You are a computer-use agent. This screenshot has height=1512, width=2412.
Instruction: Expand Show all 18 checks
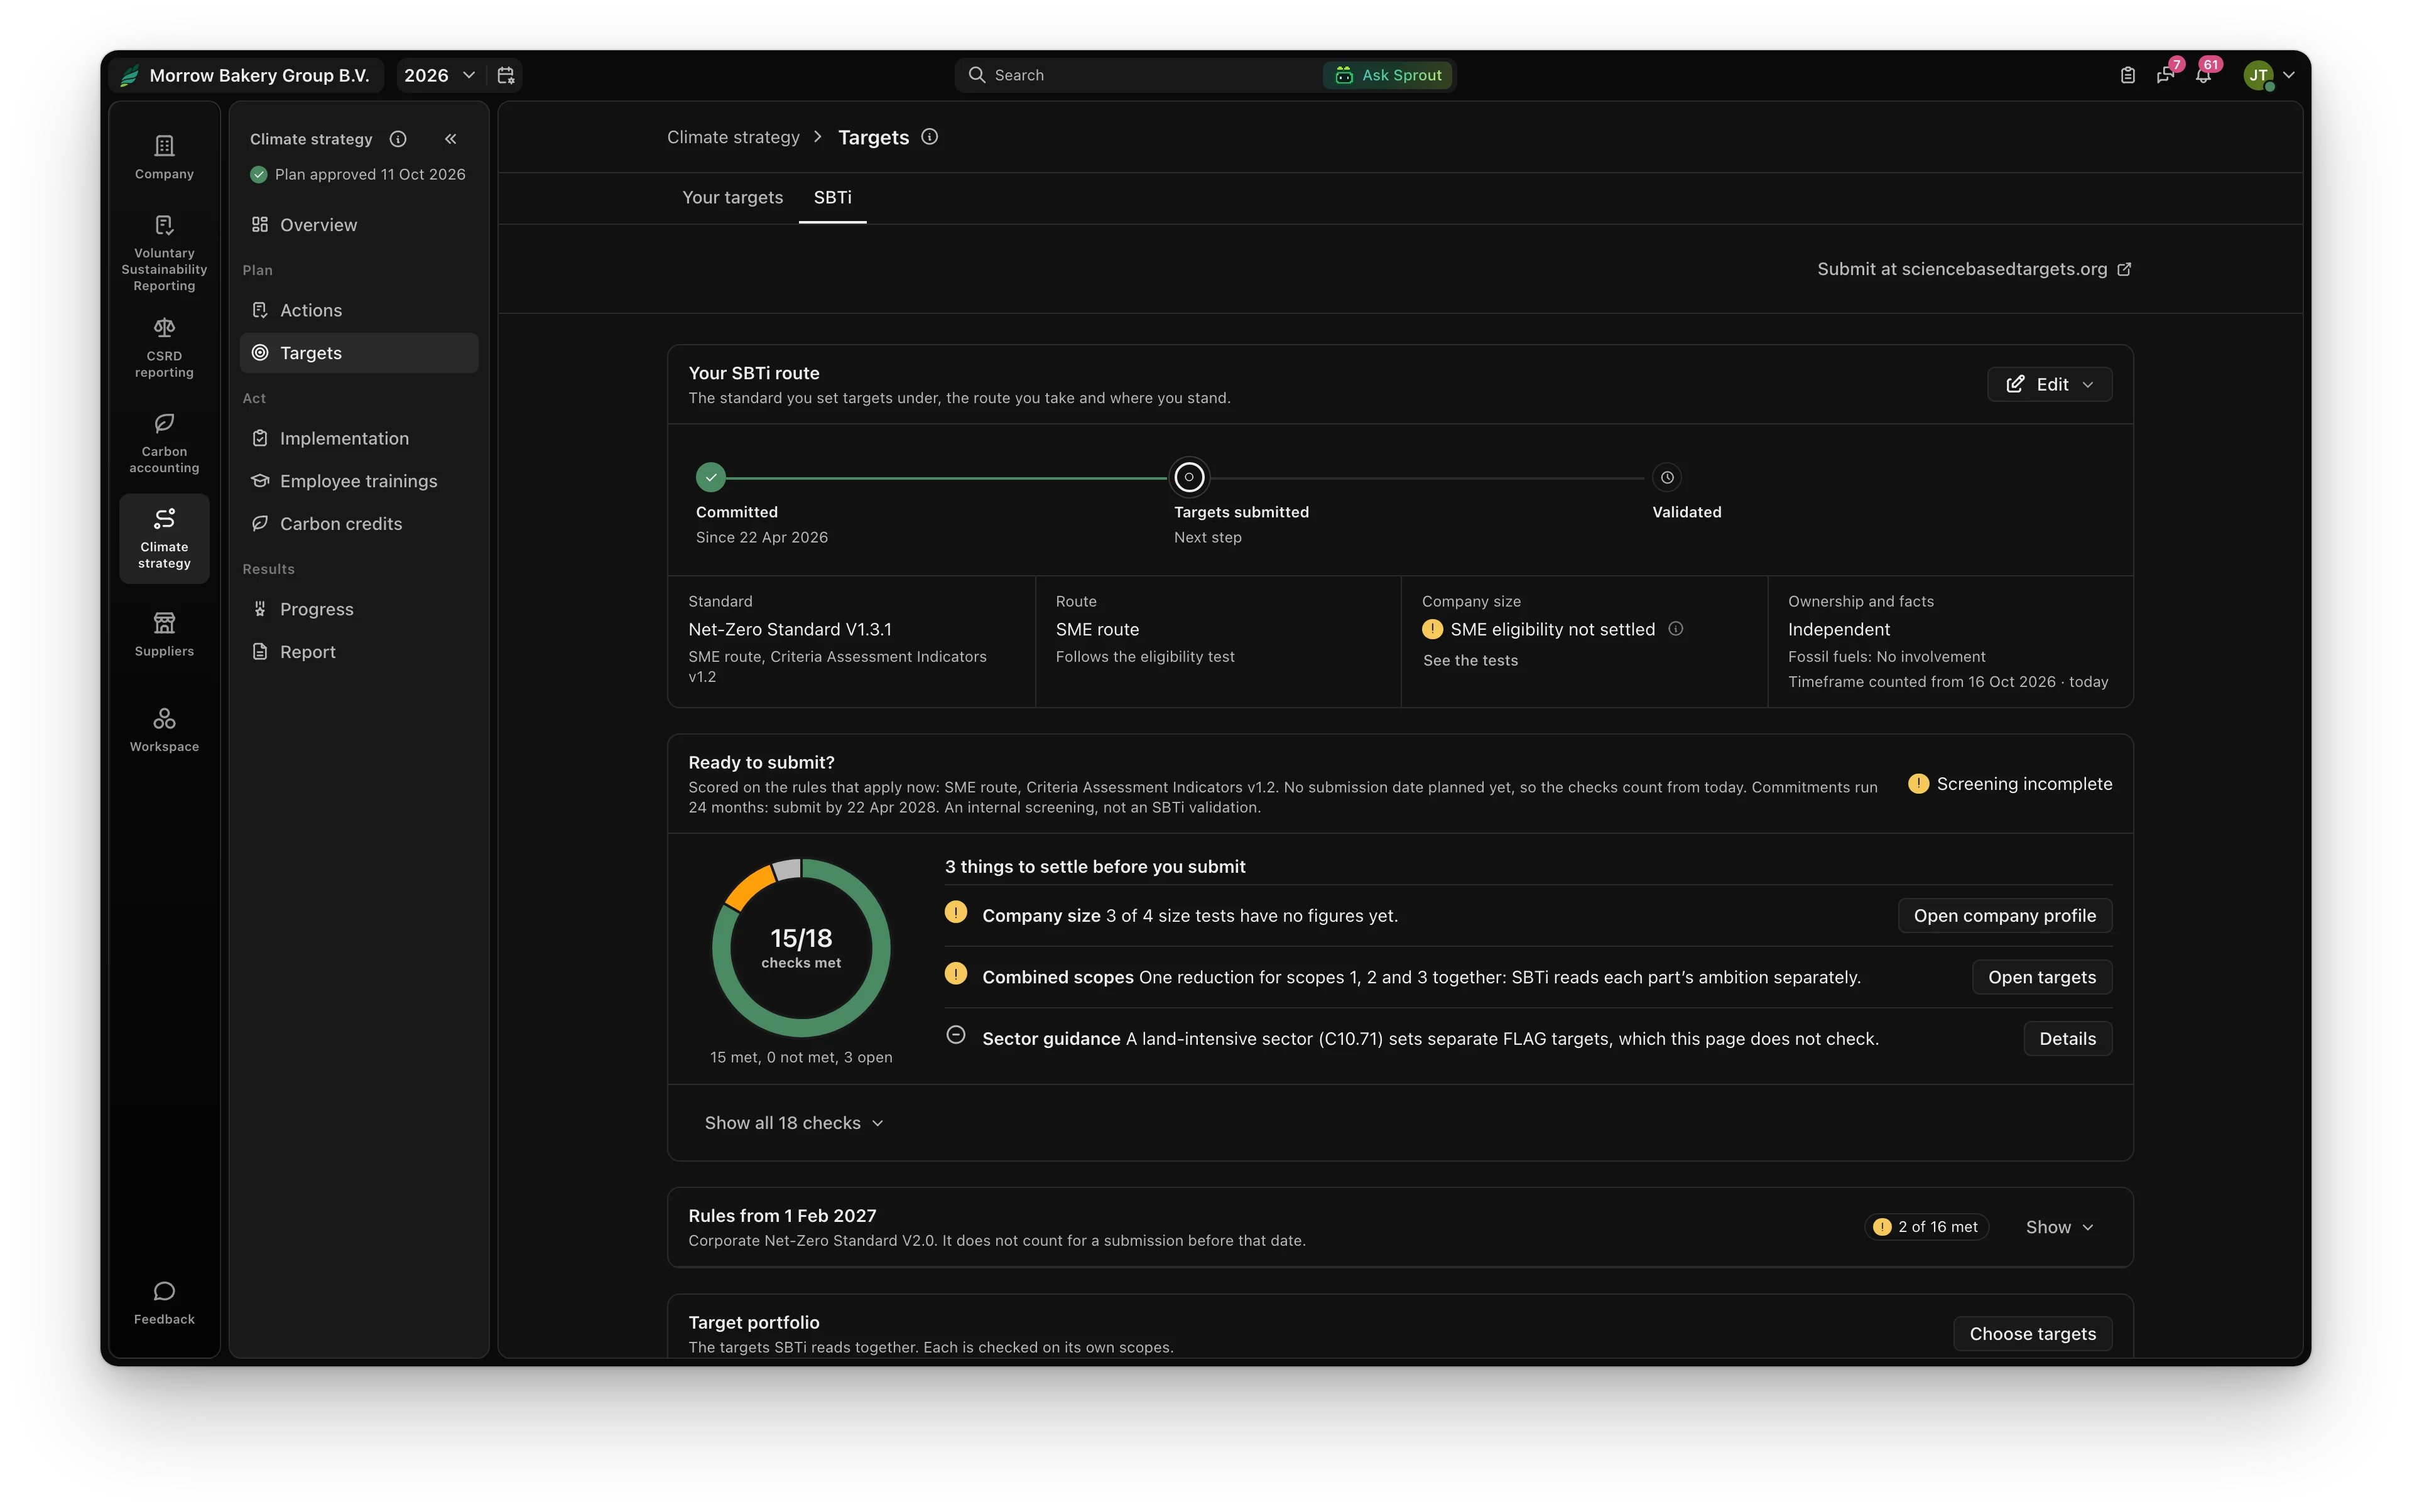click(793, 1123)
